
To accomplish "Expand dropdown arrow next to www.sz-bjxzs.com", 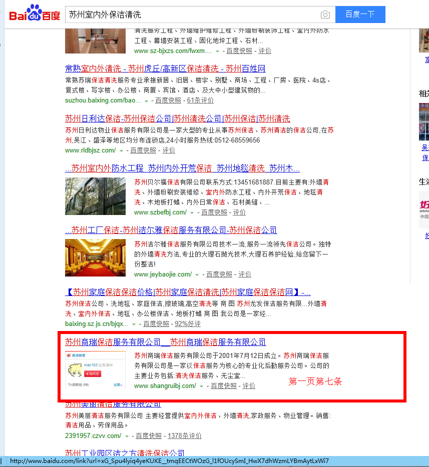I will (x=218, y=51).
